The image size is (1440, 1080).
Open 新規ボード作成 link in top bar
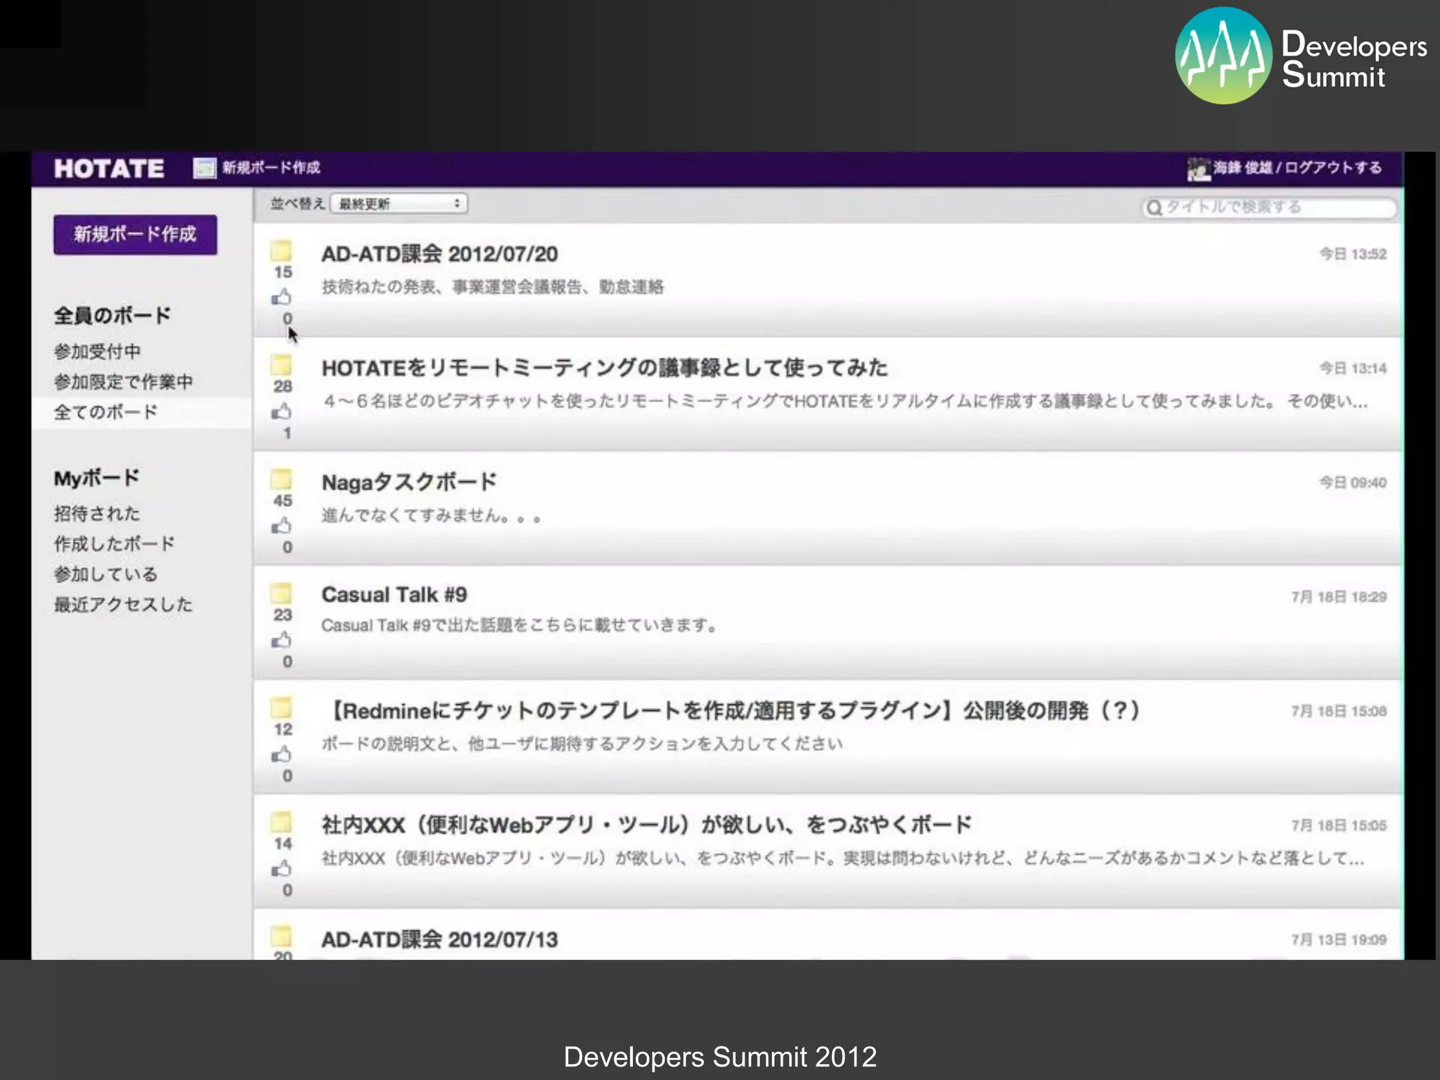(271, 167)
